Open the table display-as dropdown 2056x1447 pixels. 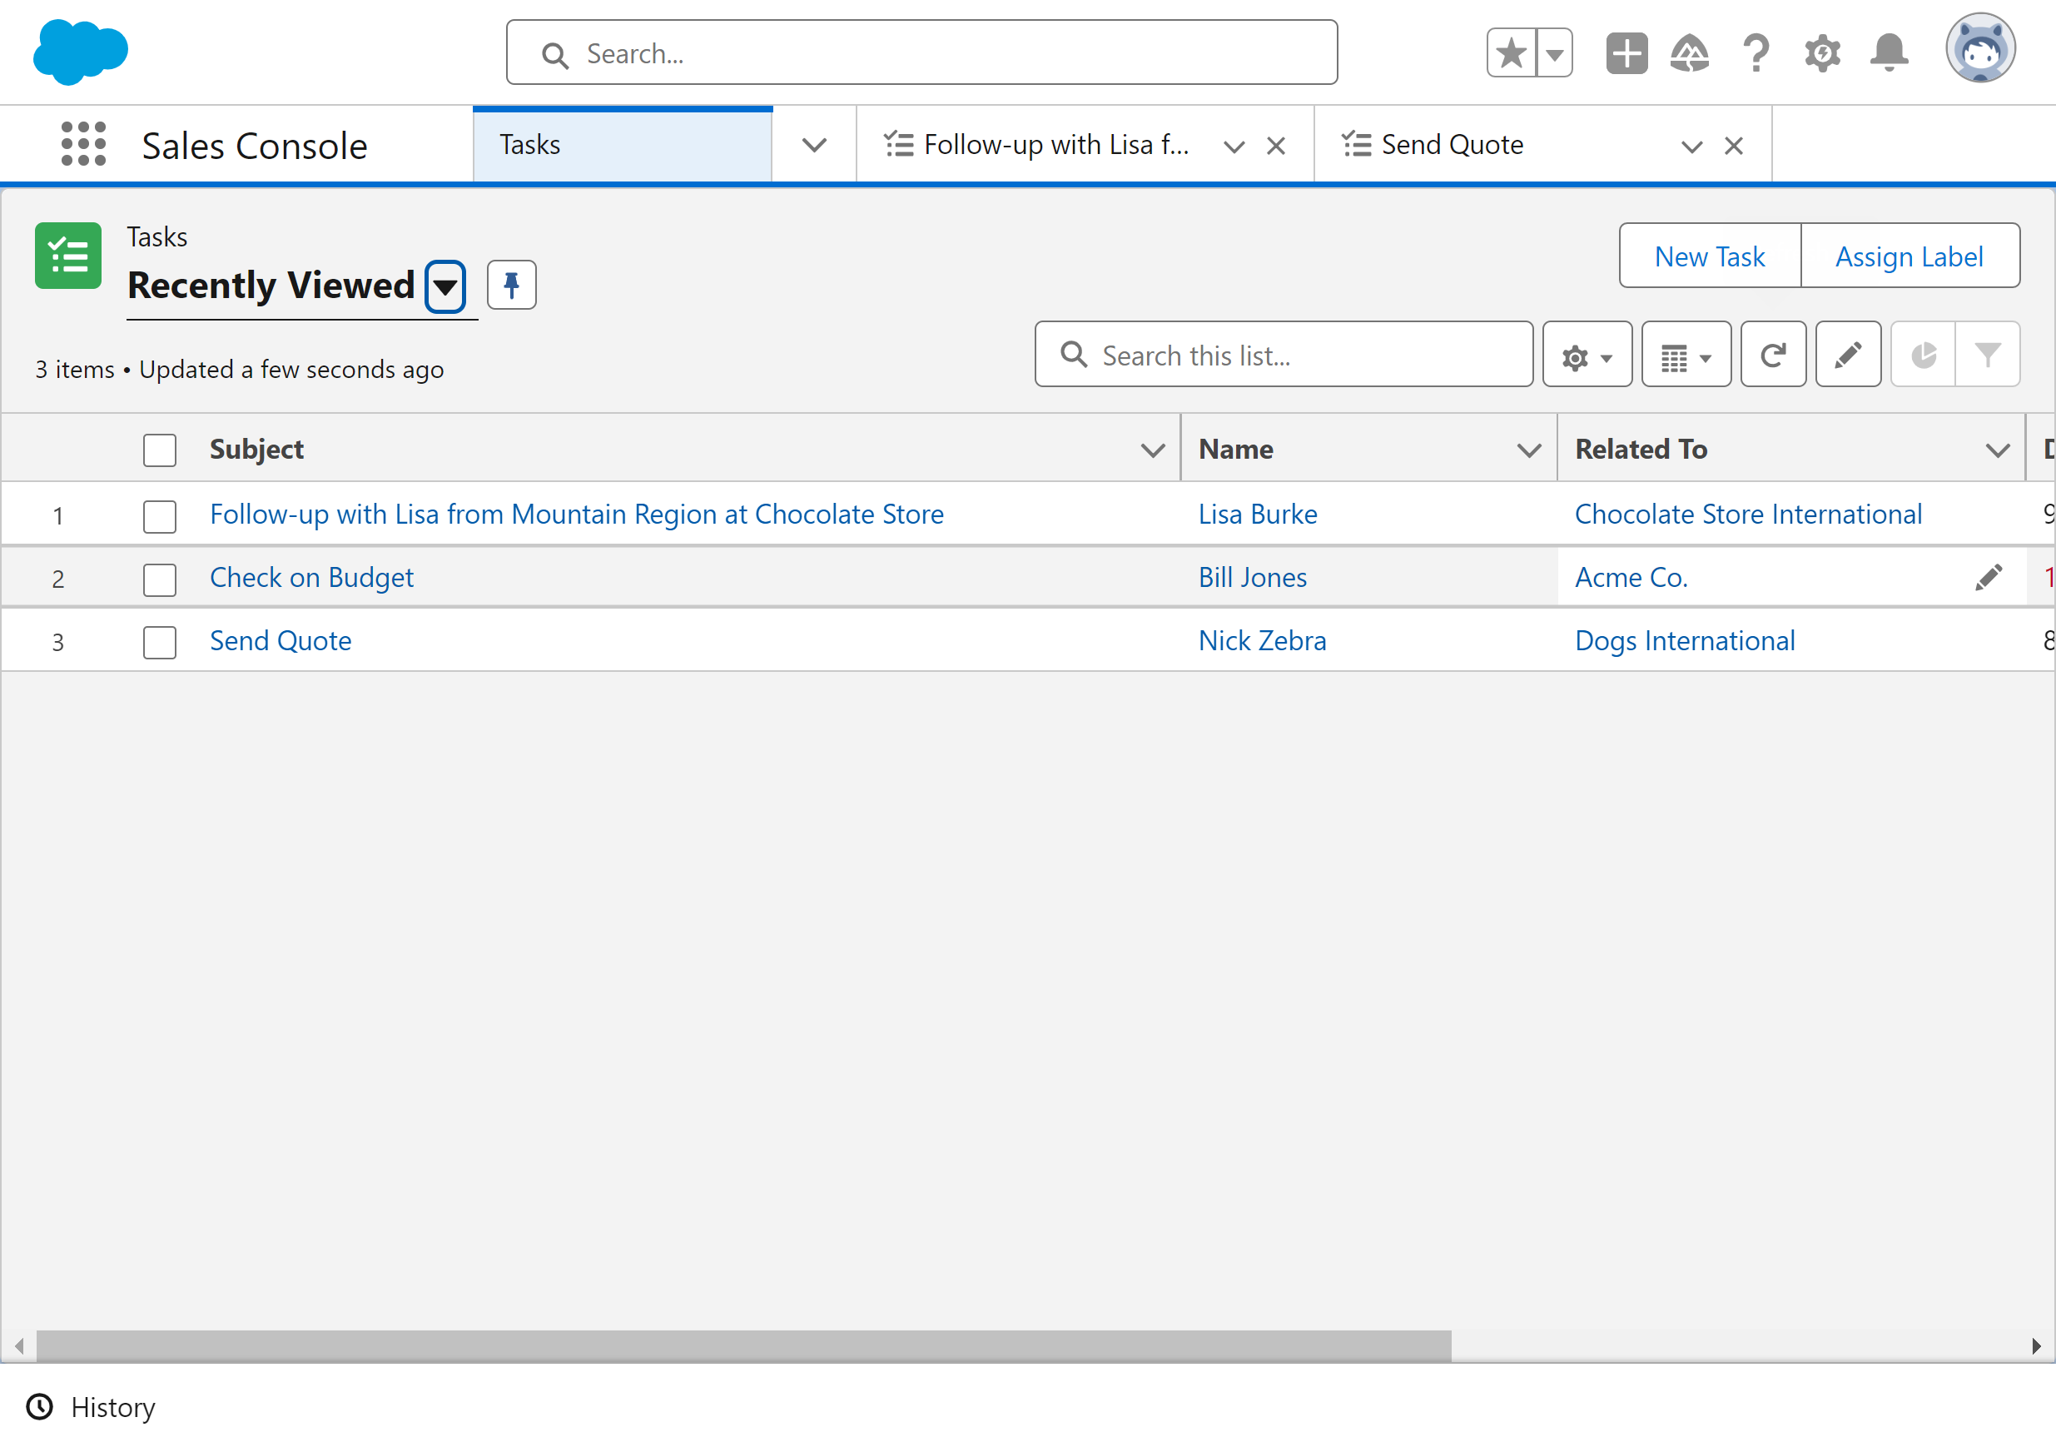coord(1686,355)
